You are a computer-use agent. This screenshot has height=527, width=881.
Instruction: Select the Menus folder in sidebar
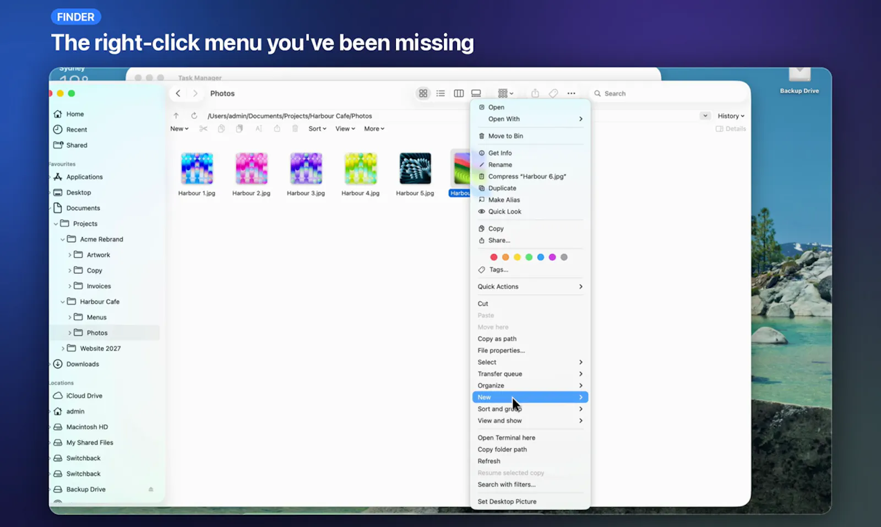[90, 317]
